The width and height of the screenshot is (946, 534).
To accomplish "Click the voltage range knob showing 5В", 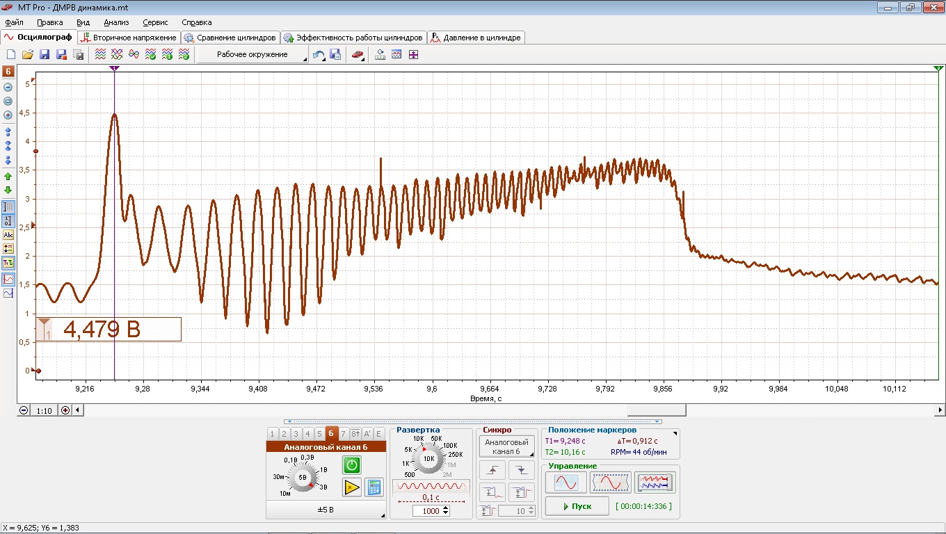I will (303, 478).
